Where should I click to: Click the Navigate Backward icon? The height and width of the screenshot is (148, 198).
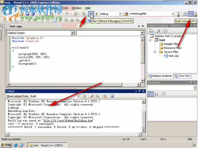pos(76,14)
